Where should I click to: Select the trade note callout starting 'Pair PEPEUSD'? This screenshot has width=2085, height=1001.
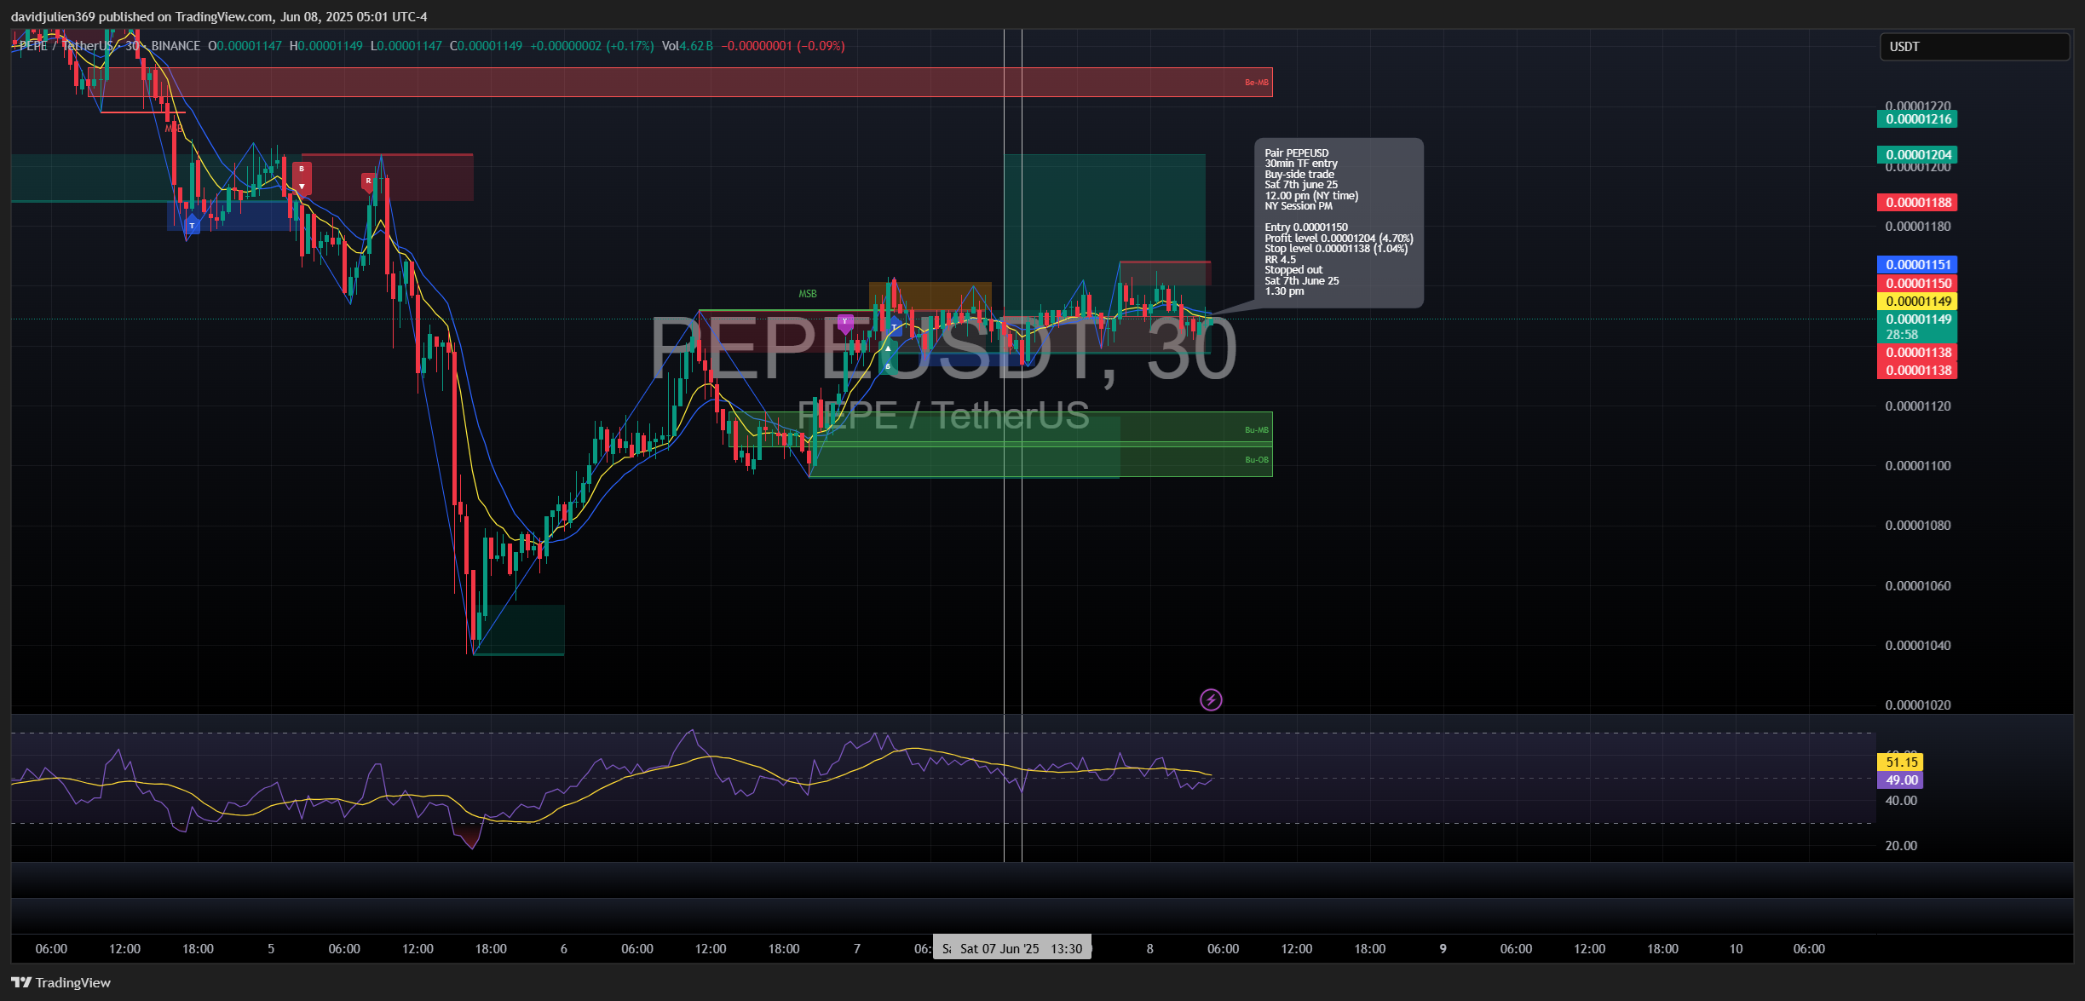coord(1339,222)
